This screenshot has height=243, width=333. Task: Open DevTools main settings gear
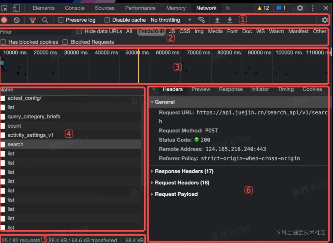(300, 8)
